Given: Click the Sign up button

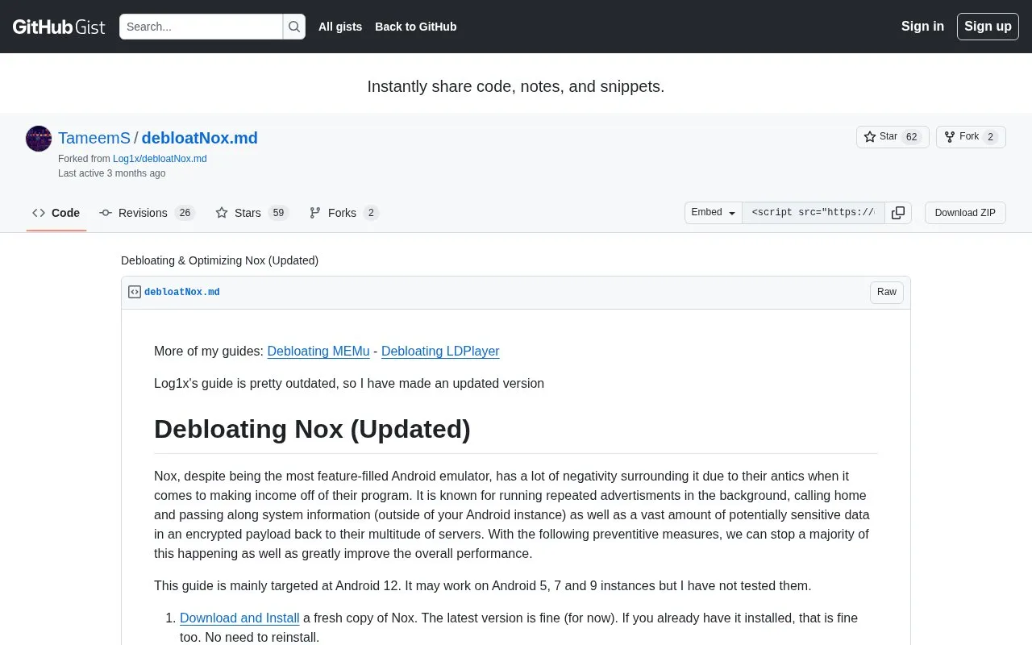Looking at the screenshot, I should point(988,27).
